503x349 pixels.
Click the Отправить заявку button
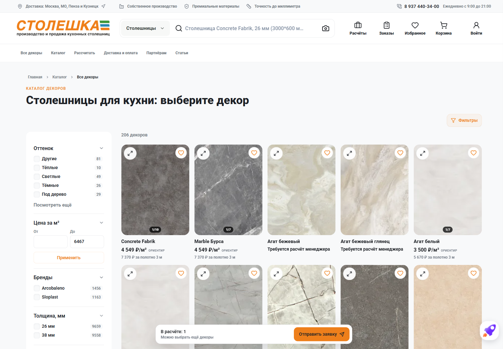coord(321,334)
